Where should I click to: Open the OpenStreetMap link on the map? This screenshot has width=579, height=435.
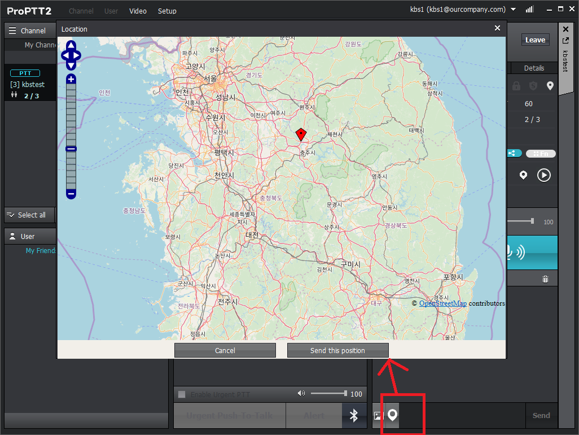click(x=442, y=303)
